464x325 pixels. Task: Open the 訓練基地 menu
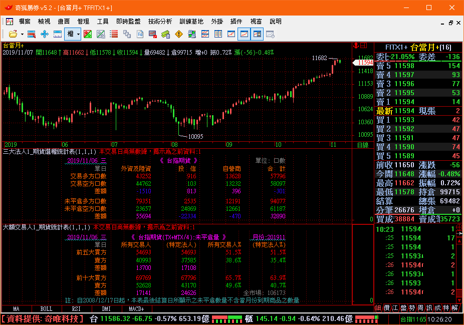191,22
